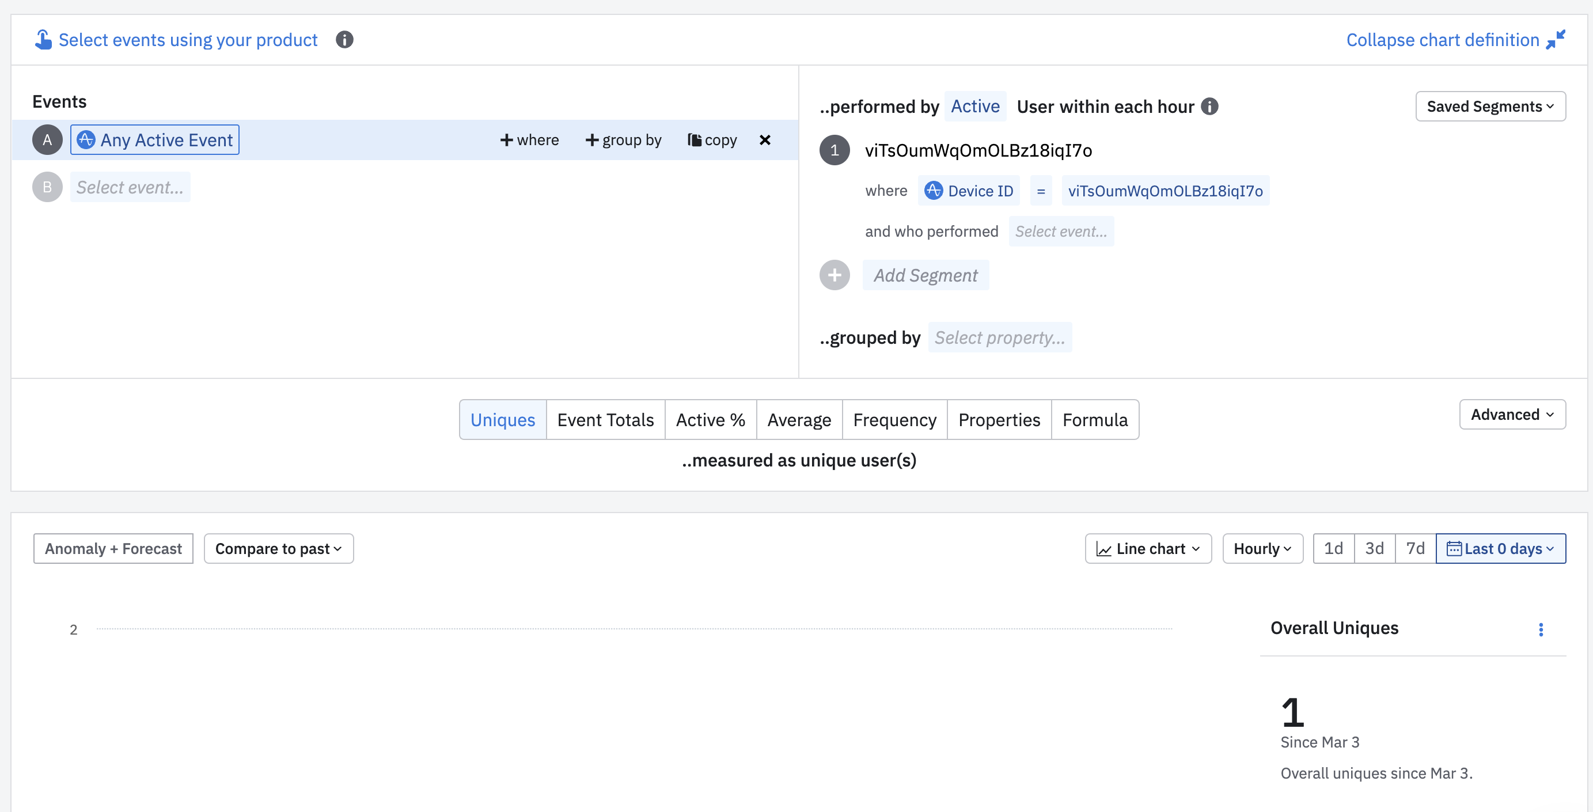This screenshot has height=812, width=1593.
Task: Select the Frequency measurement tab
Action: [x=894, y=420]
